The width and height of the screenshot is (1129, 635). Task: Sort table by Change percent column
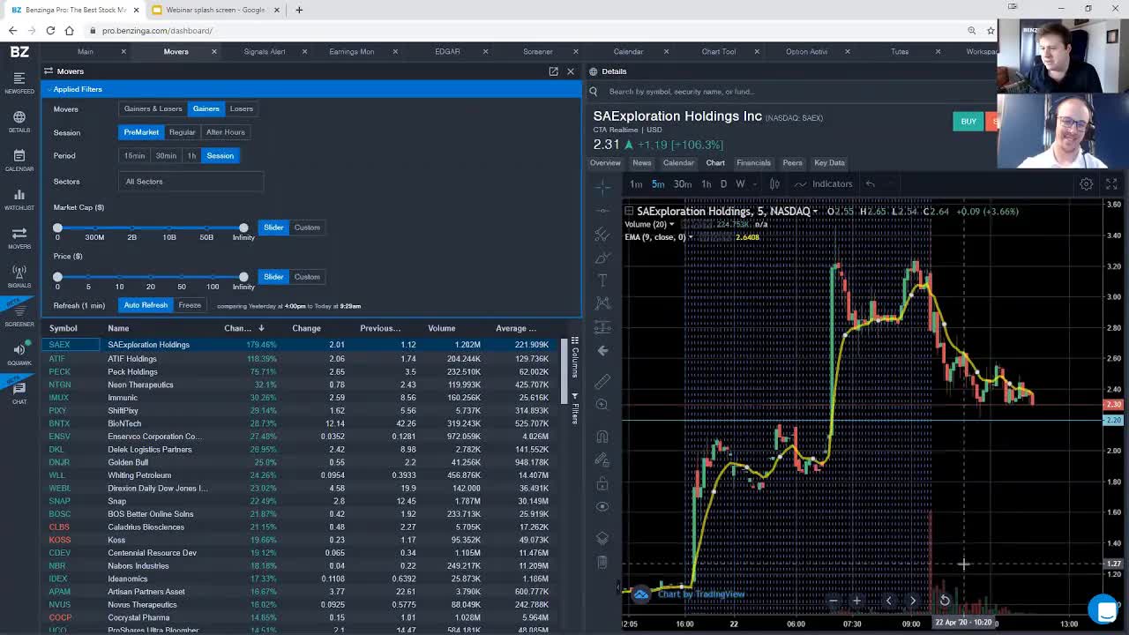[243, 328]
